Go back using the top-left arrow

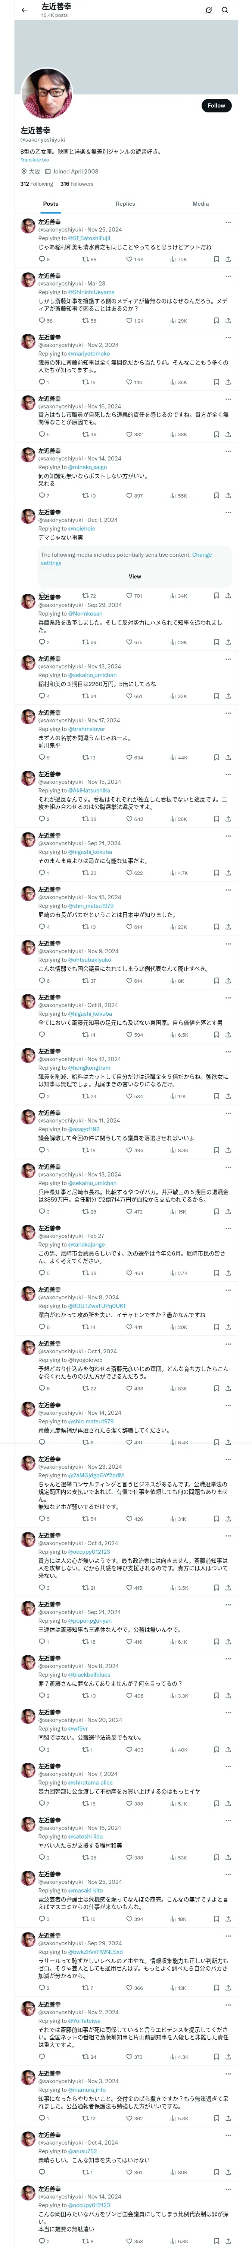24,10
